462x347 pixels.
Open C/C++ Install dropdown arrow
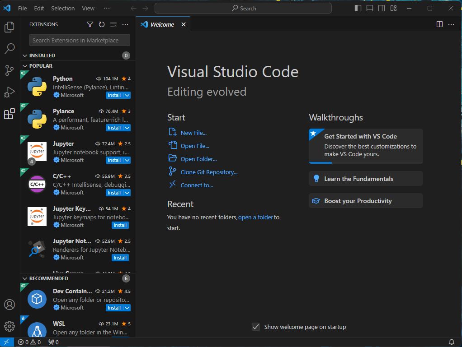point(127,193)
